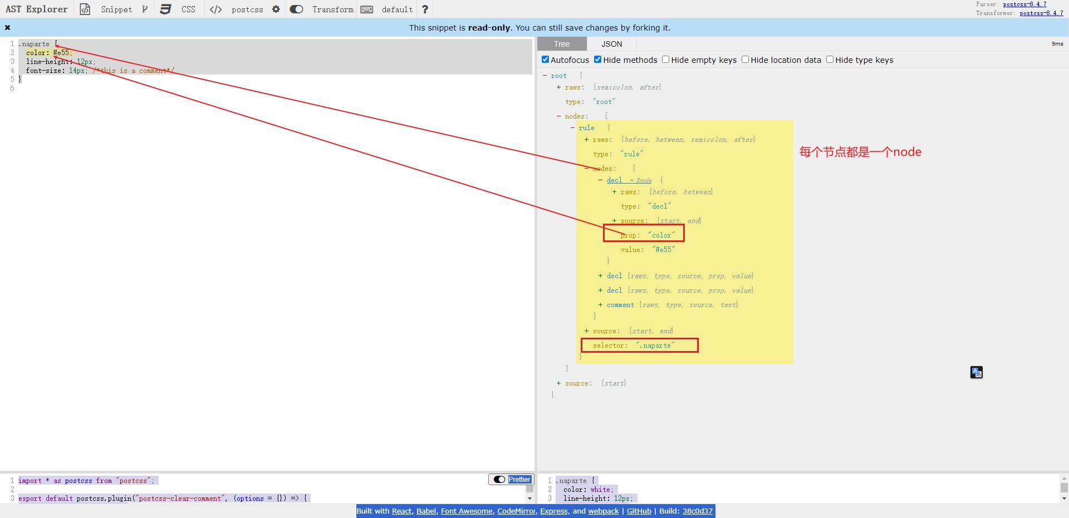The width and height of the screenshot is (1069, 518).
Task: Expand decl raws {before, between}
Action: (x=614, y=192)
